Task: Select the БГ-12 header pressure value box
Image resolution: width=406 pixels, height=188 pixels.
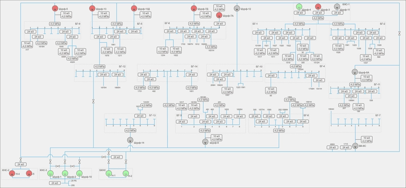Action: pyautogui.click(x=100, y=66)
